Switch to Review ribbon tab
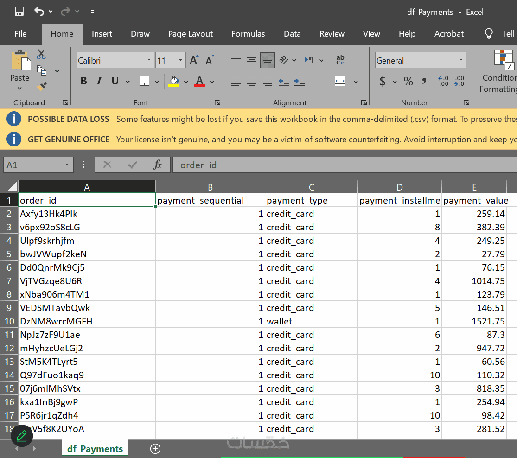The image size is (517, 458). (332, 34)
